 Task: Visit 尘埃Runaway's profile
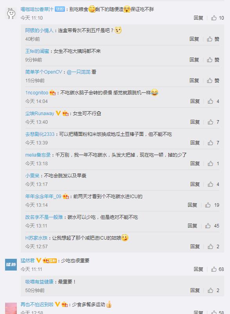[40, 114]
